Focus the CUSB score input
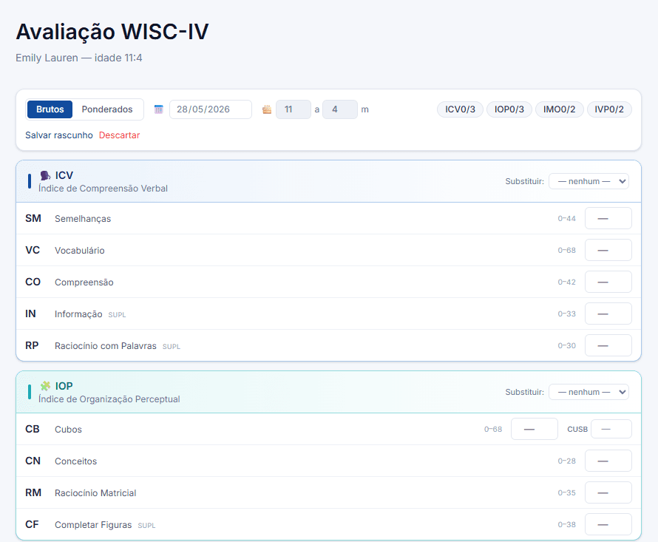The height and width of the screenshot is (542, 658). click(611, 429)
